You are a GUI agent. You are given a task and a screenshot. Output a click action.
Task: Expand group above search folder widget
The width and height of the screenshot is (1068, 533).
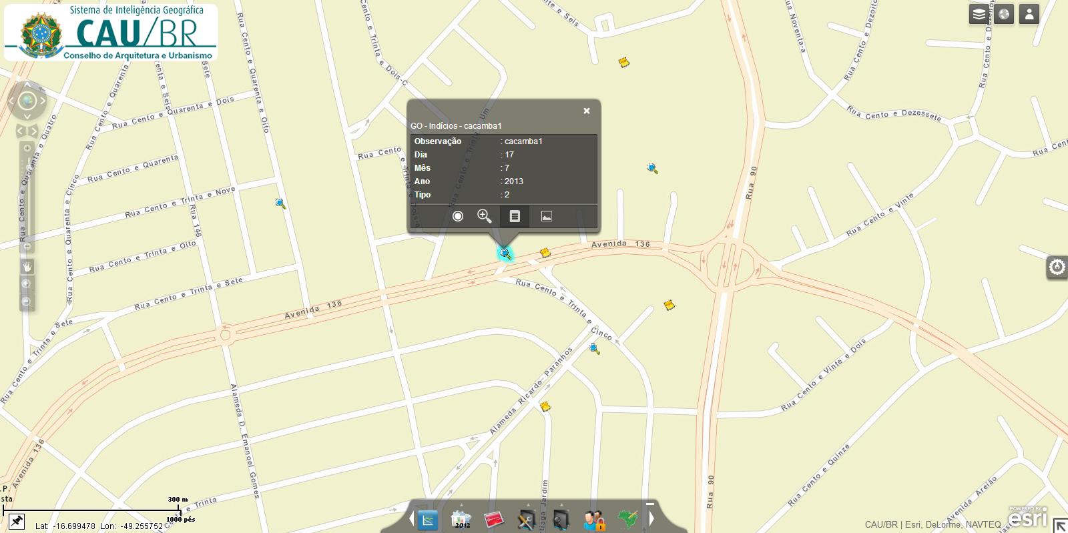[561, 505]
